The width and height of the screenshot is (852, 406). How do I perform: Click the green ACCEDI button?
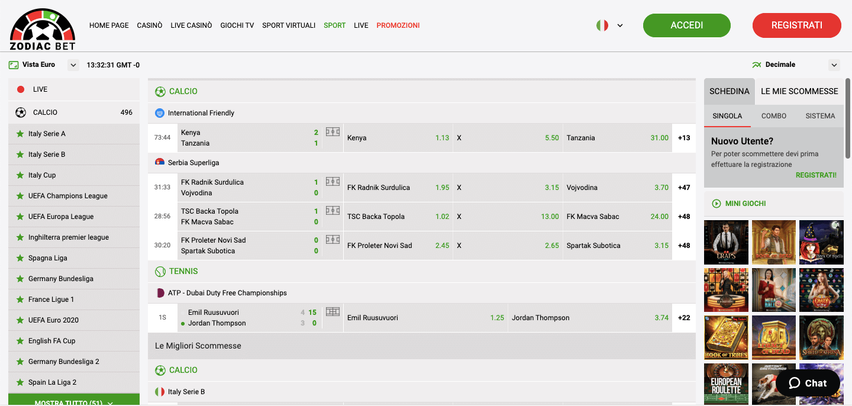[x=686, y=25]
